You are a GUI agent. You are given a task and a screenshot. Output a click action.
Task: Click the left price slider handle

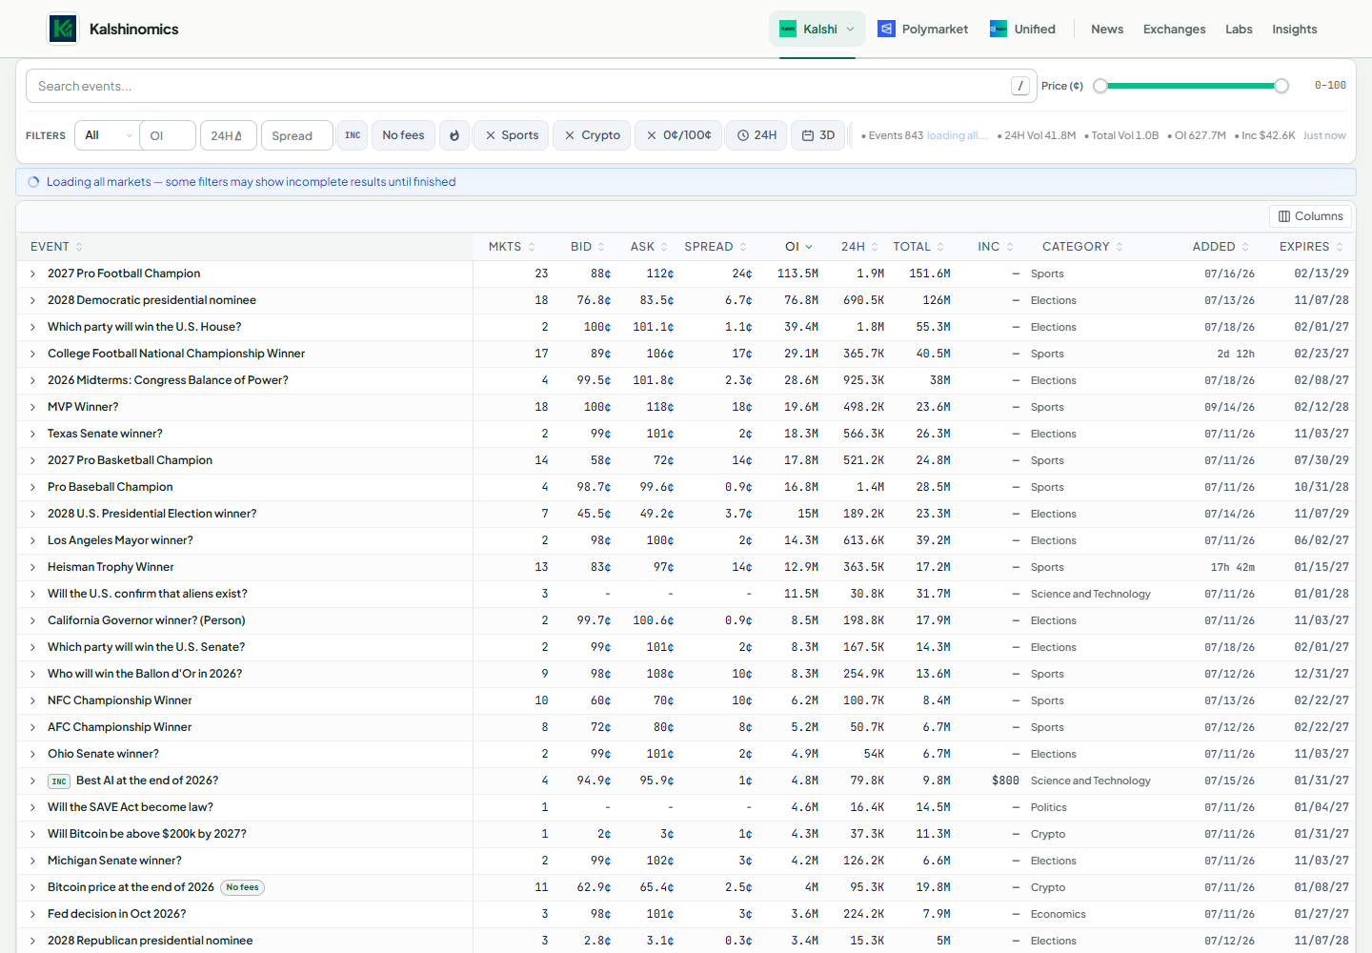click(x=1100, y=86)
